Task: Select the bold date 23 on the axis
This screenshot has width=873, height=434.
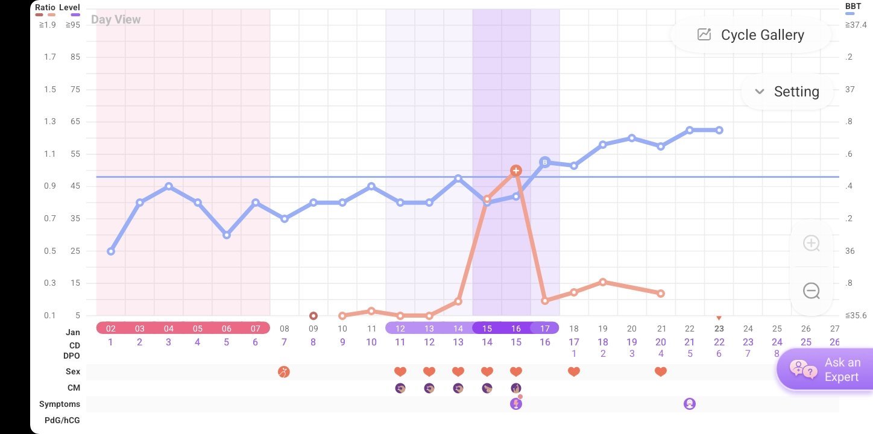Action: pyautogui.click(x=719, y=329)
